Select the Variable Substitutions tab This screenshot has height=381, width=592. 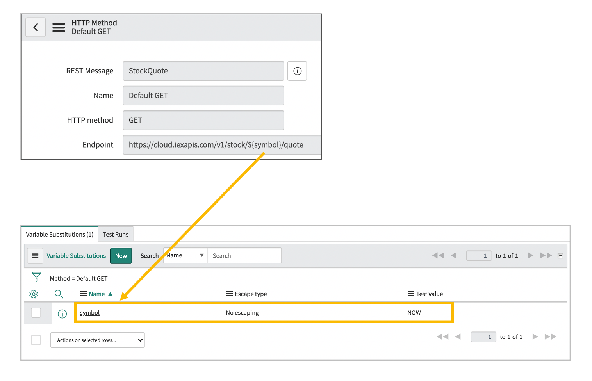click(59, 234)
